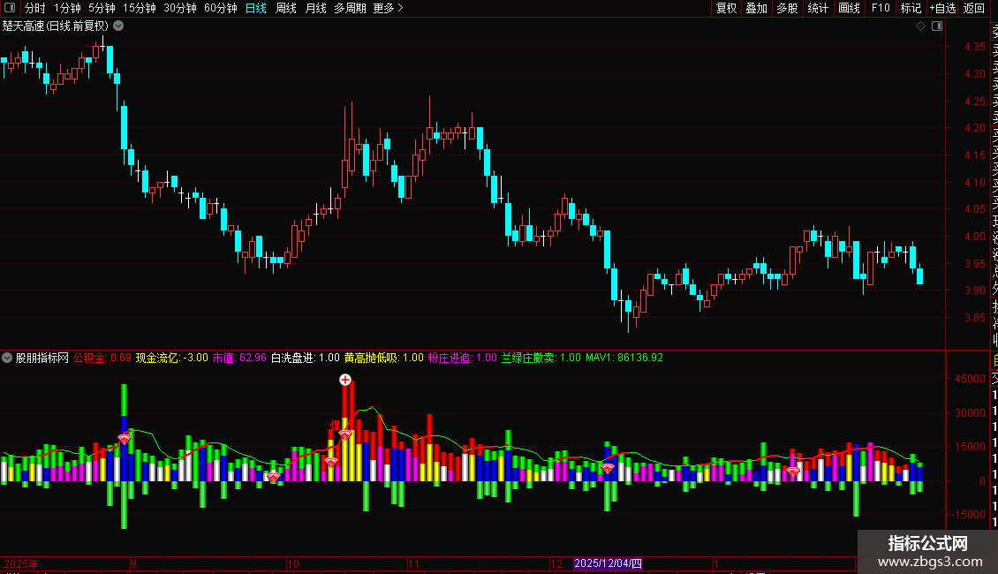The width and height of the screenshot is (998, 574).
Task: Switch to the 分时 intraday view
Action: click(35, 8)
